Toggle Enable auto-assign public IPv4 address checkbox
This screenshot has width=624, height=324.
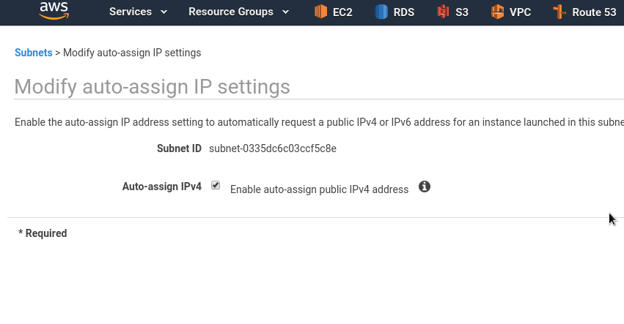216,186
